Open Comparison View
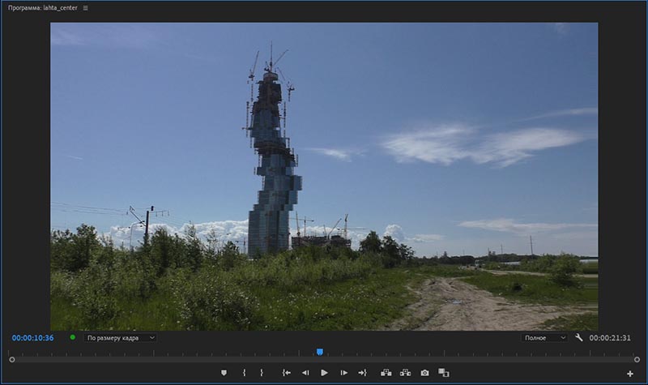This screenshot has height=385, width=648. (x=444, y=373)
